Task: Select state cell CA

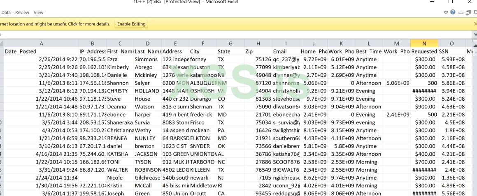Action: [230, 193]
